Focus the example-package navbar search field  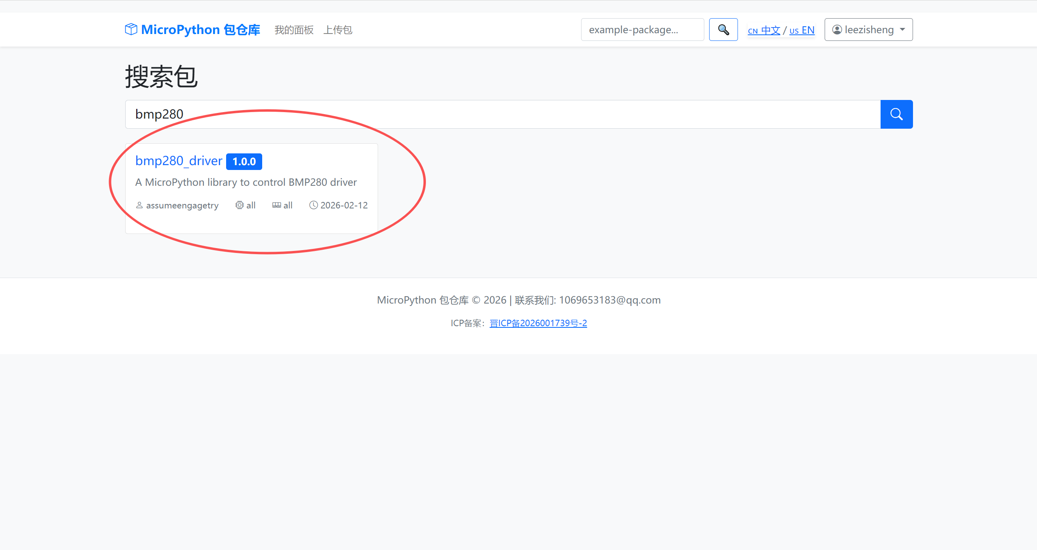tap(642, 30)
